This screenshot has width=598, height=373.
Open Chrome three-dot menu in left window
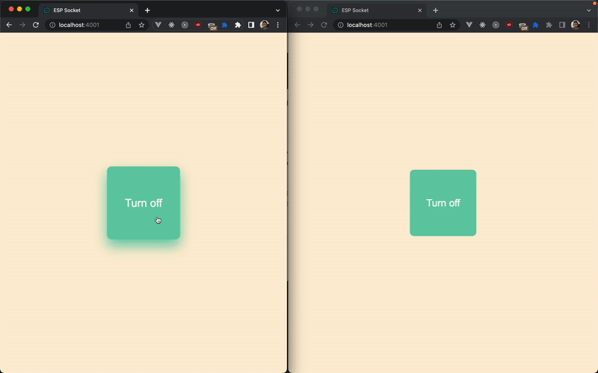pos(277,25)
